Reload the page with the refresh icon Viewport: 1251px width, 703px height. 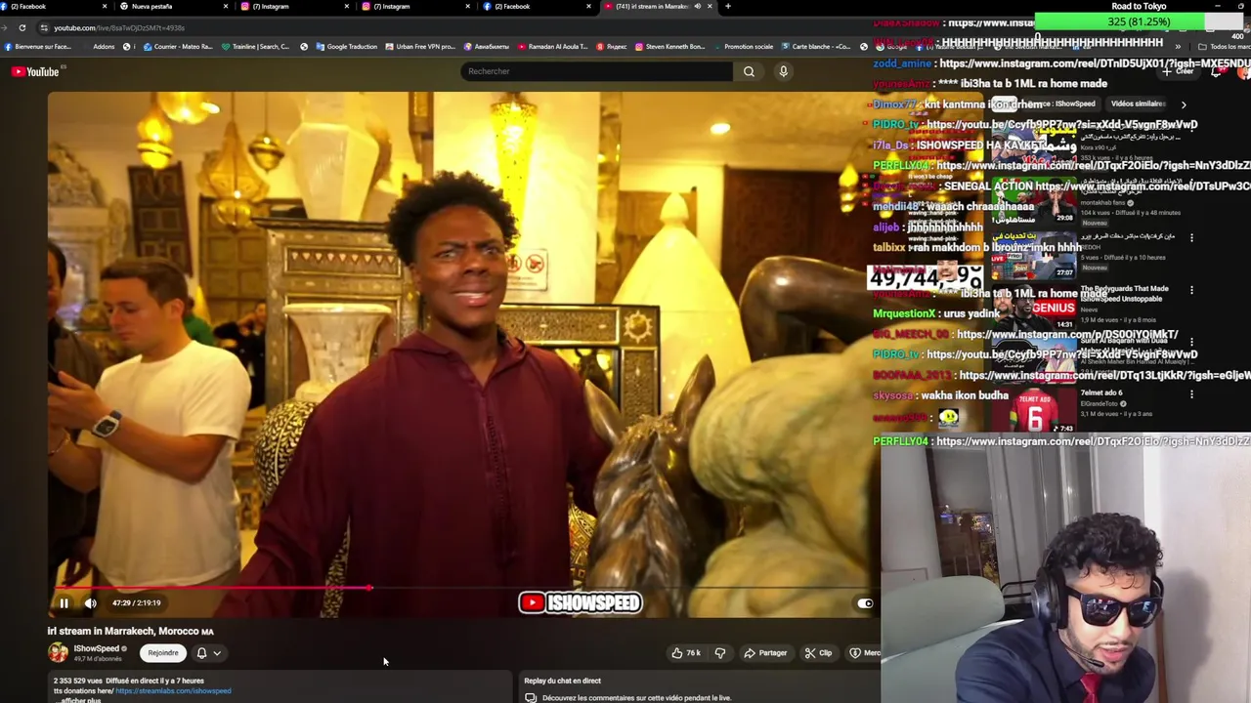(22, 28)
